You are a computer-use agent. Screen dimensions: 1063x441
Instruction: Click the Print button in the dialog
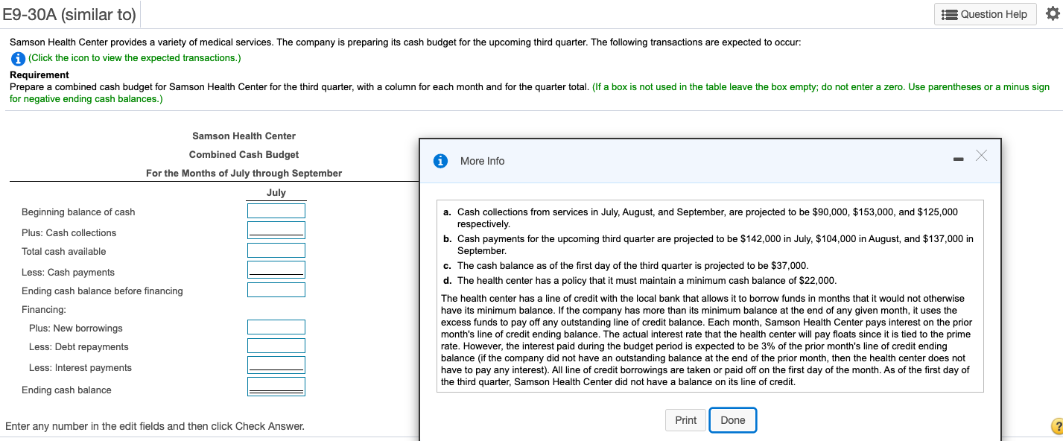[x=685, y=420]
